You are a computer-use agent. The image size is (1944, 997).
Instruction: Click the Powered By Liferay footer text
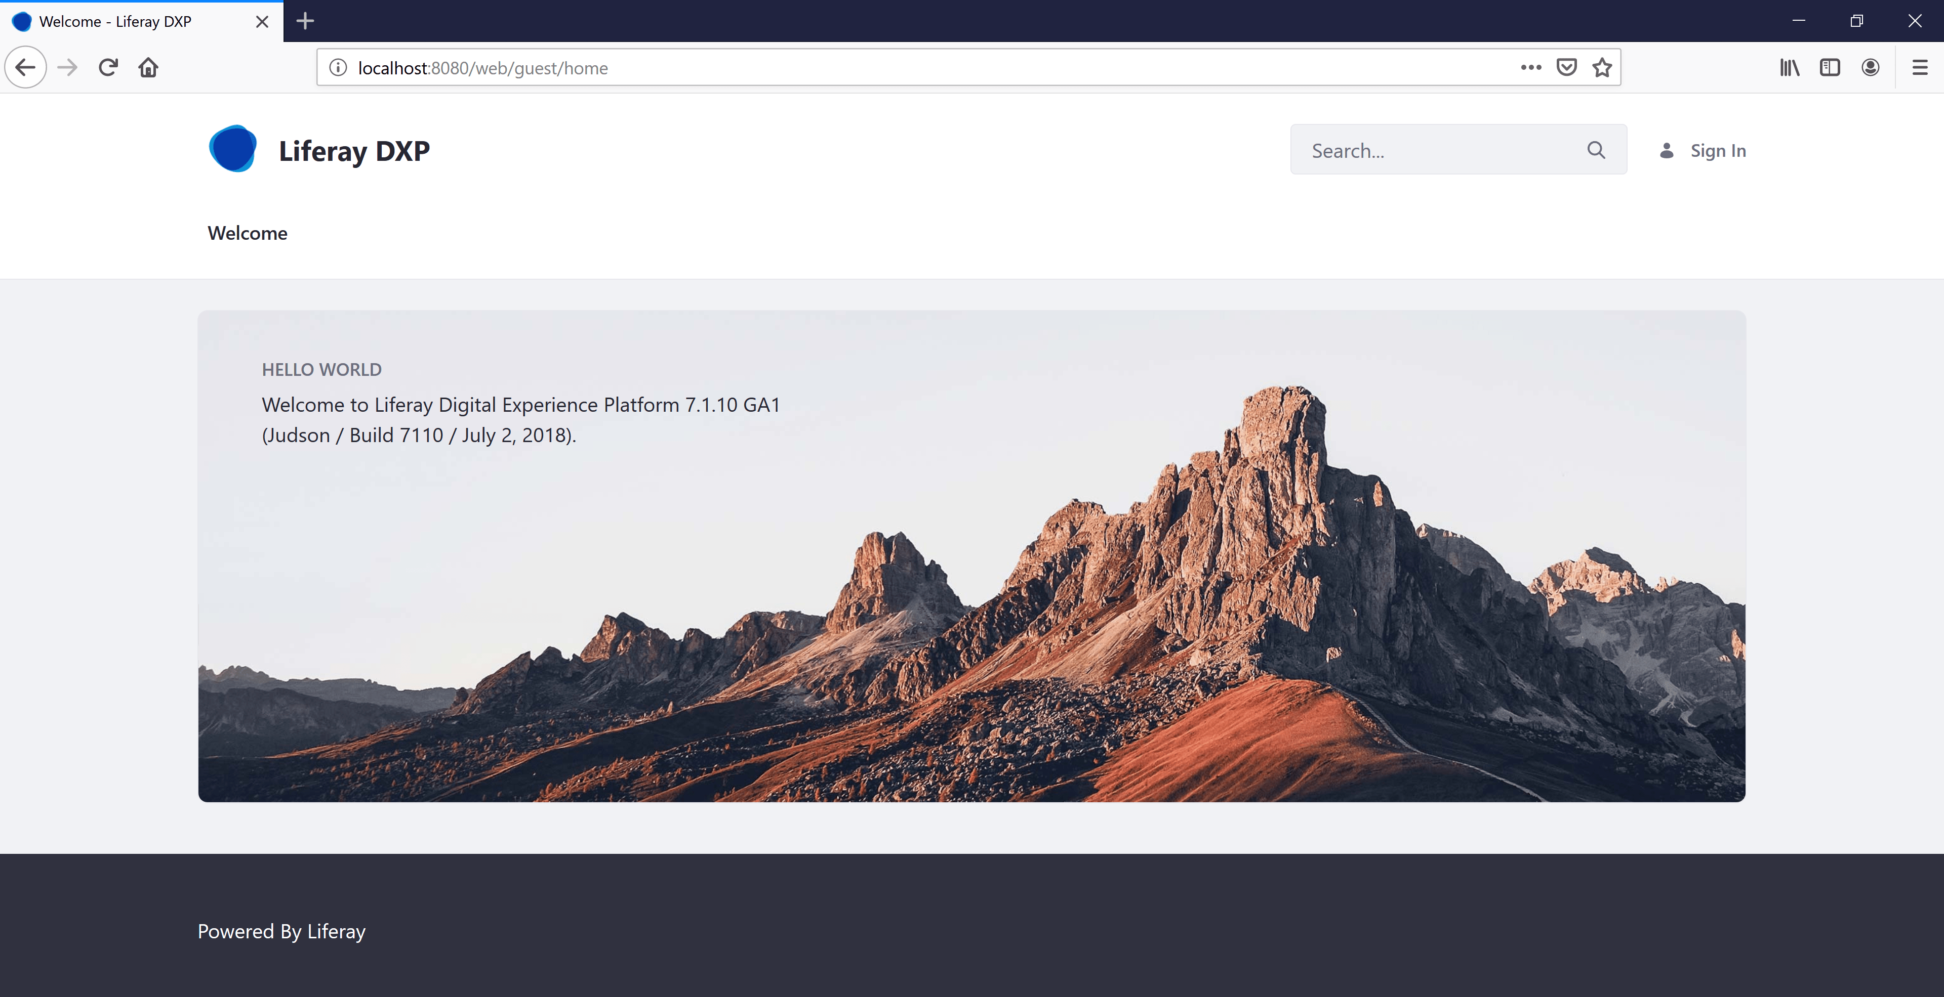click(281, 931)
